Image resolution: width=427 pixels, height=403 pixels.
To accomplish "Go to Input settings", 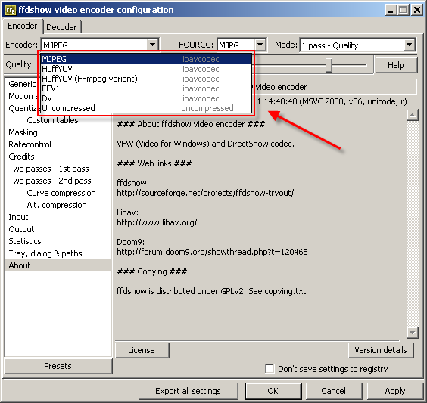I will pos(18,217).
